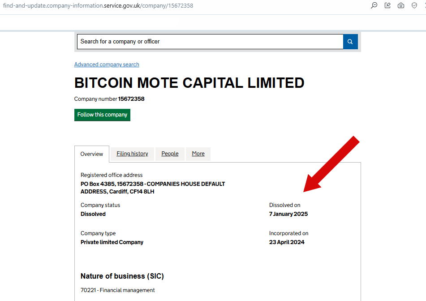Open the Advanced company search link
The image size is (426, 301).
(107, 64)
